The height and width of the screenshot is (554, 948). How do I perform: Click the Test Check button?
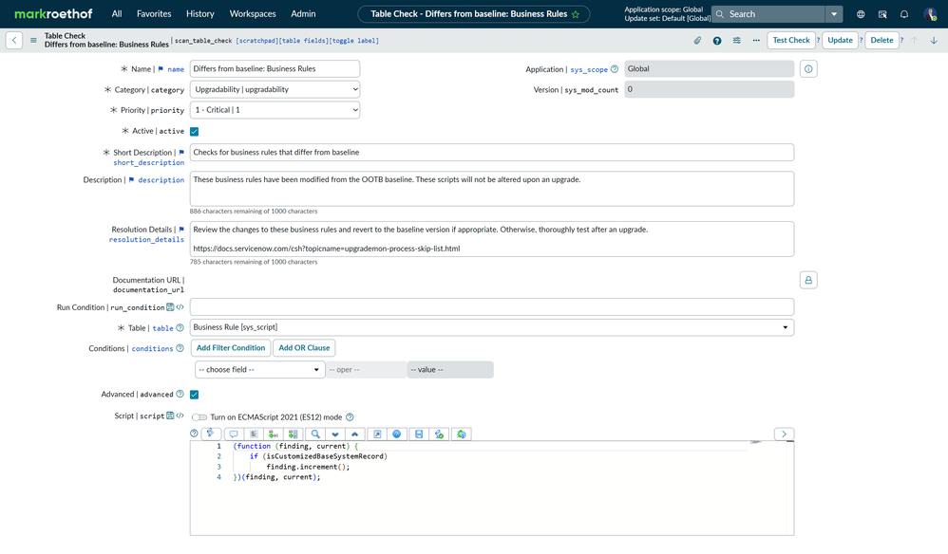click(x=790, y=41)
